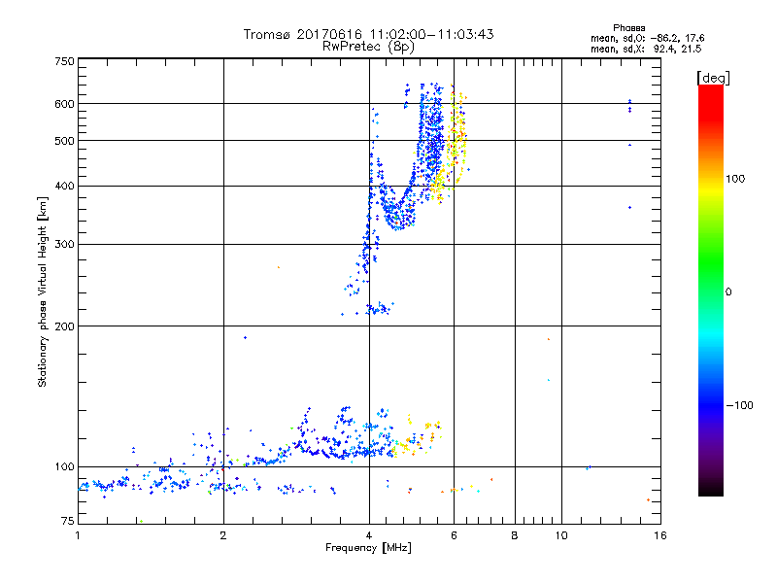Click the 10 tick on the frequency axis
Screen dimensions: 777x583
pos(560,535)
